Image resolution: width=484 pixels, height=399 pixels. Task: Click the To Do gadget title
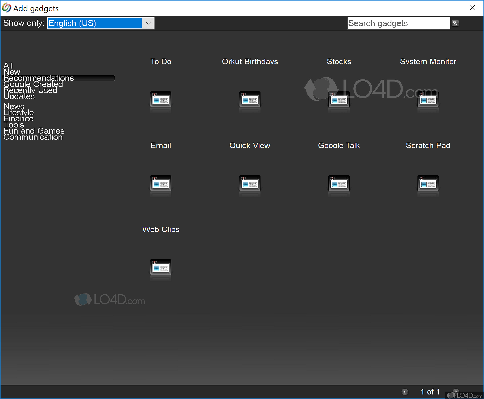coord(161,61)
